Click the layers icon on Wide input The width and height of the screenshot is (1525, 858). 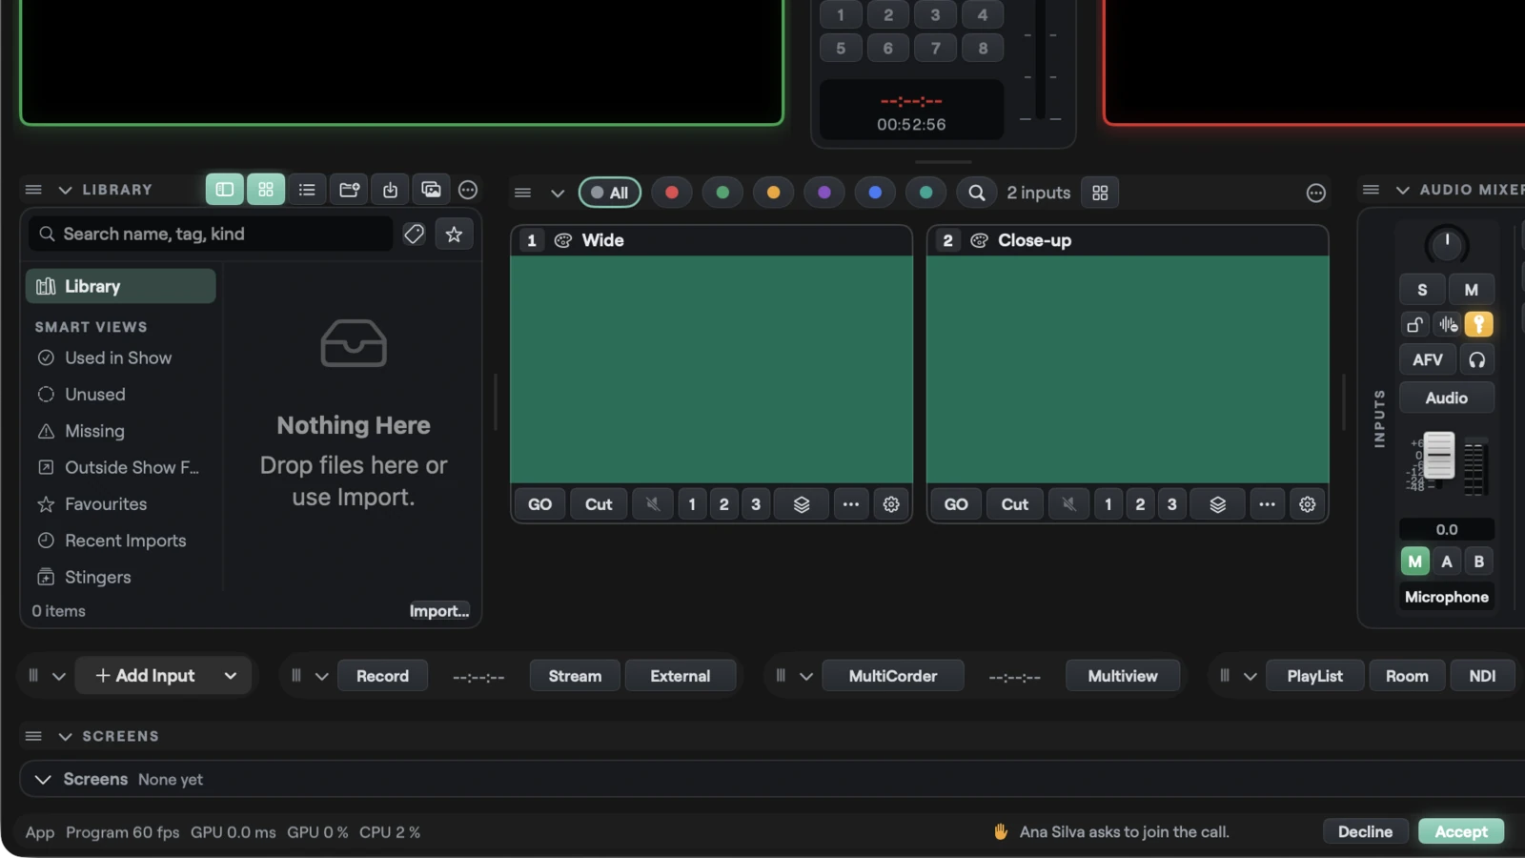(802, 504)
